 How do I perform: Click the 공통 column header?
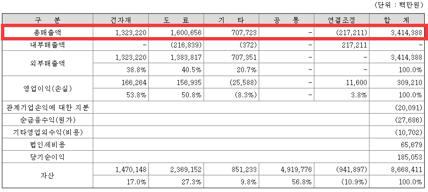click(x=287, y=20)
